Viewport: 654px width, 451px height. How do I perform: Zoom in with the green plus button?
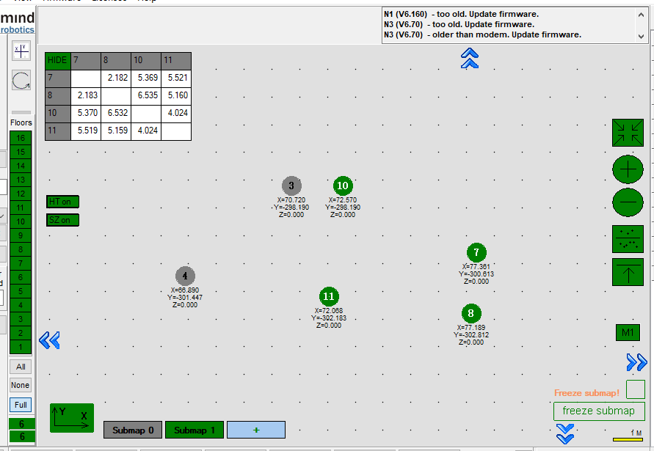pos(628,169)
